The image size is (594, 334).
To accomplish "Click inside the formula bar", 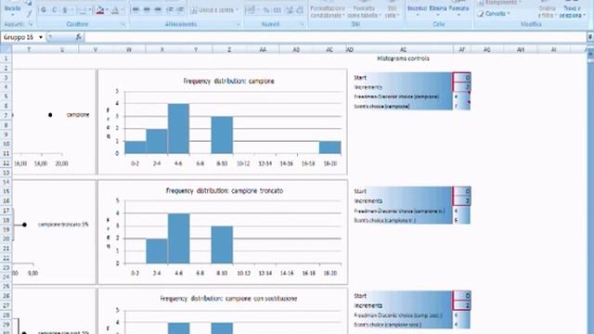I will click(335, 37).
